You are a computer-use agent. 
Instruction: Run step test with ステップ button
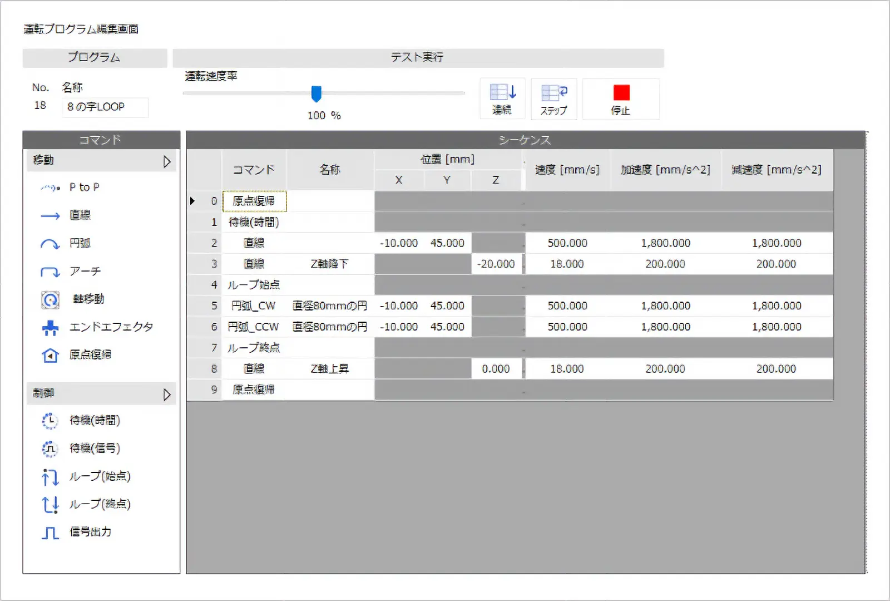(x=554, y=98)
